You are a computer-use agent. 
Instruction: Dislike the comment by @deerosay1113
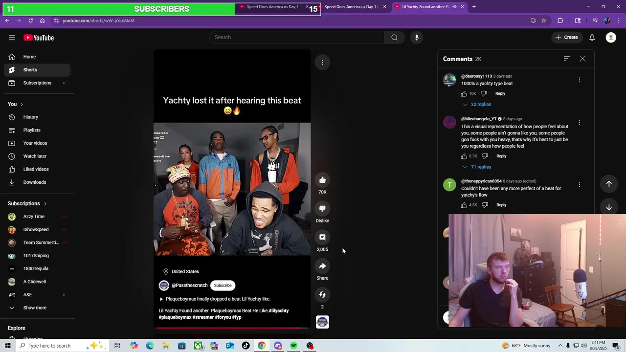(x=484, y=93)
